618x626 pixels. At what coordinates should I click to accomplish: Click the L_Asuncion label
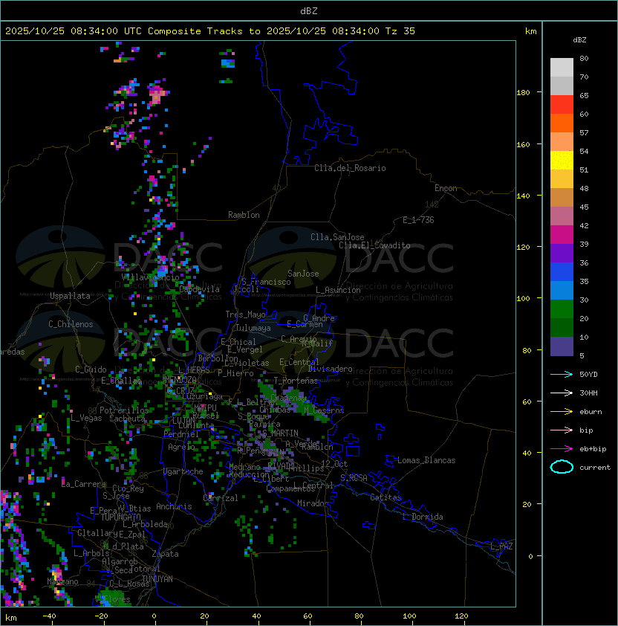(x=338, y=290)
